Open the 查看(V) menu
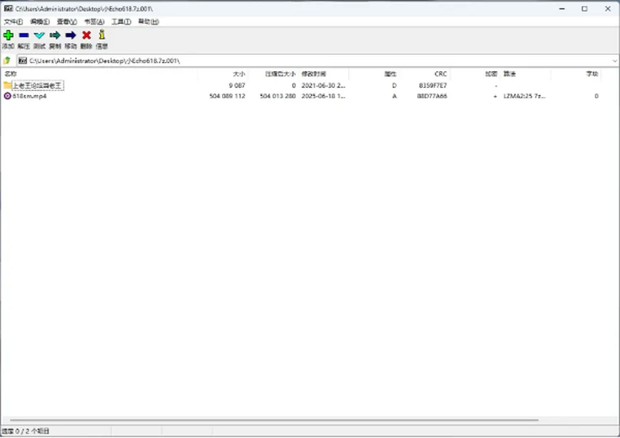The height and width of the screenshot is (438, 620). point(67,21)
